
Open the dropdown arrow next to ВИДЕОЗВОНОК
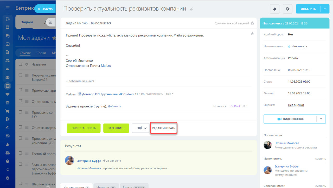pos(321,119)
